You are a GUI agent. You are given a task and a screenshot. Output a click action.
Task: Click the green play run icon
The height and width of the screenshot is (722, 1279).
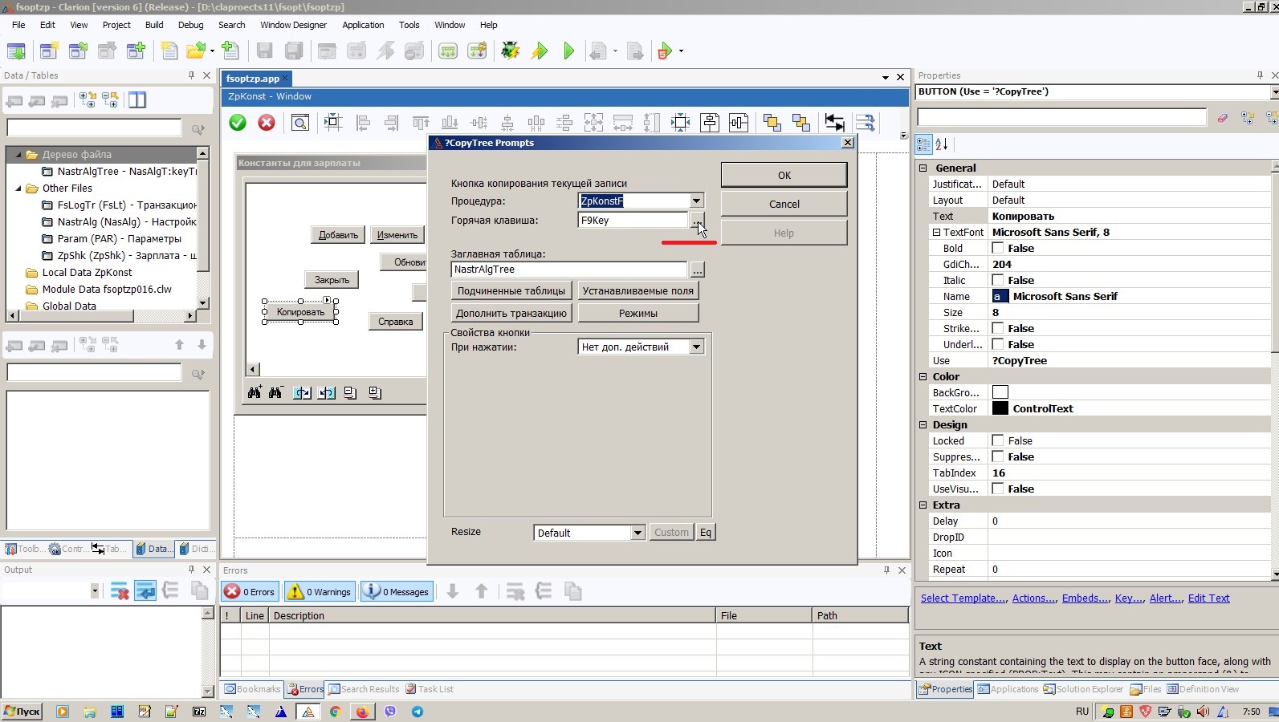pyautogui.click(x=569, y=51)
